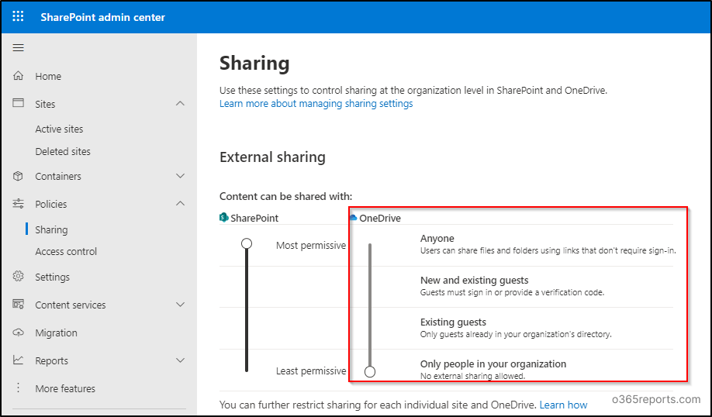Open Migration in navigation
The image size is (712, 417).
(56, 333)
